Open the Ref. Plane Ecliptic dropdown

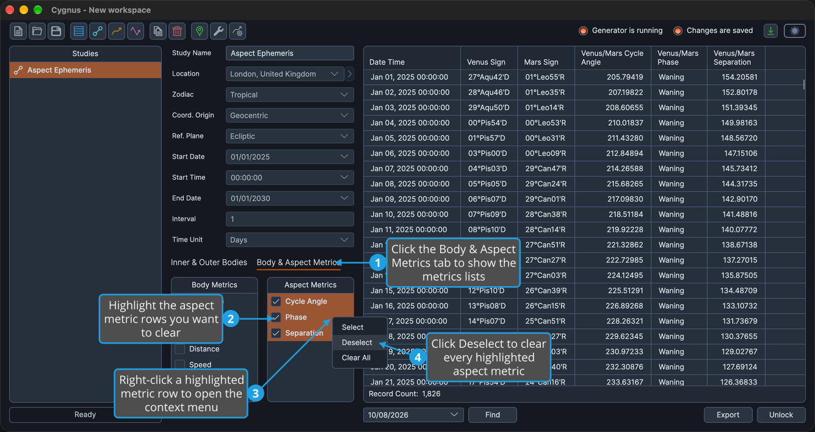(290, 136)
